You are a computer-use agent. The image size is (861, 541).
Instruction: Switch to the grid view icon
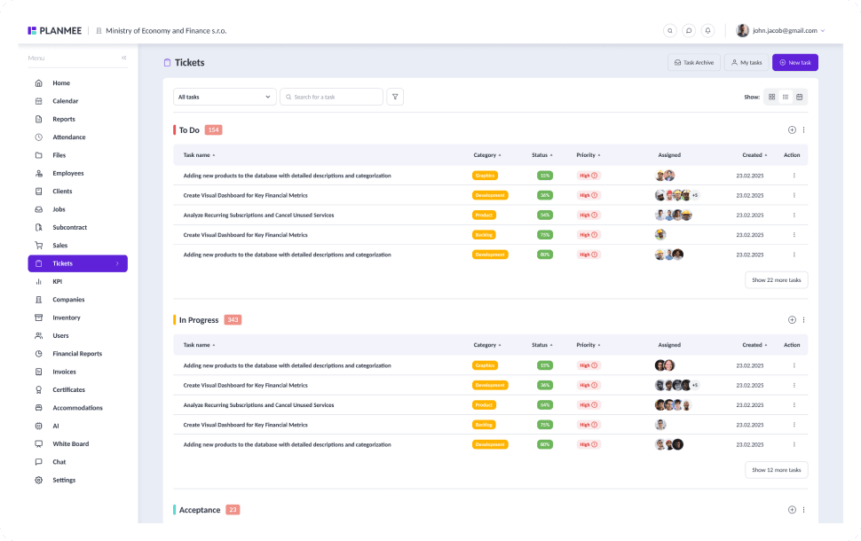click(771, 98)
